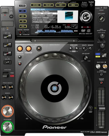The image size is (109, 136).
Task: Select the LINK source button
Action: tap(22, 11)
